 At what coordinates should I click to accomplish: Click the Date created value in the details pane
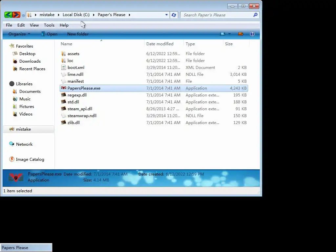[x=185, y=174]
